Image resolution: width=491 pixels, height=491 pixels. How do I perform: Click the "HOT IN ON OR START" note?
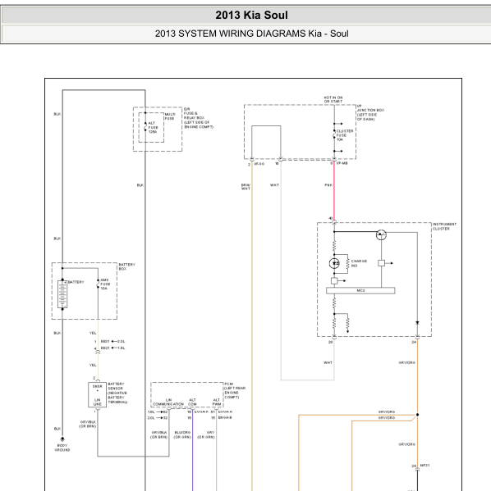333,99
